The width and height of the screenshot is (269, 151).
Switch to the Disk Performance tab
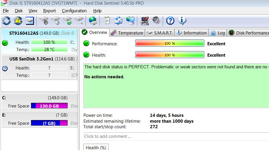coord(248,33)
